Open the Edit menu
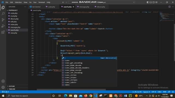The height and width of the screenshot is (98, 175). pyautogui.click(x=11, y=2)
